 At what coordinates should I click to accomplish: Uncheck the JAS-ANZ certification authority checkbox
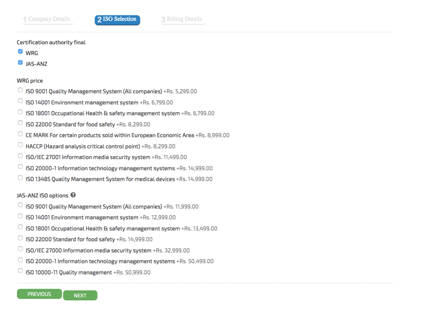pyautogui.click(x=20, y=62)
